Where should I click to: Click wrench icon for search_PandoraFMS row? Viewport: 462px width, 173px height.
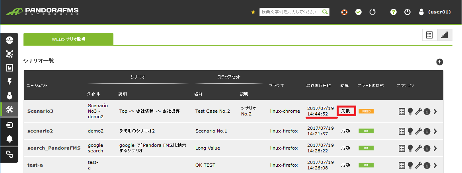(x=418, y=148)
